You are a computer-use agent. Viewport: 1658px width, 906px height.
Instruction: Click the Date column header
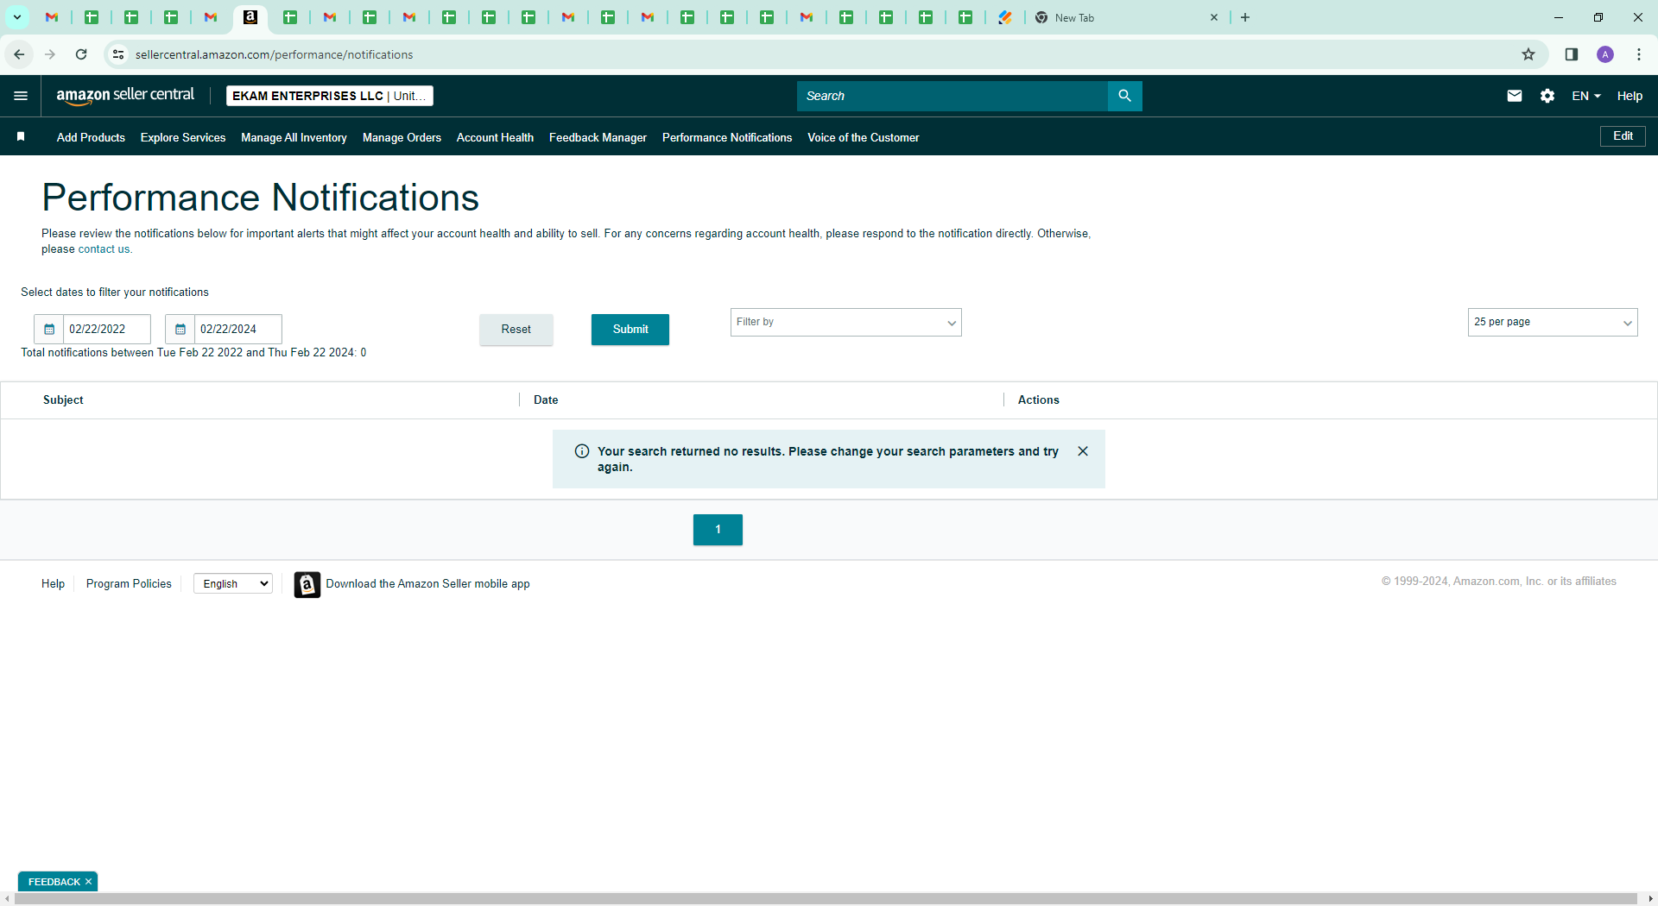(x=546, y=400)
